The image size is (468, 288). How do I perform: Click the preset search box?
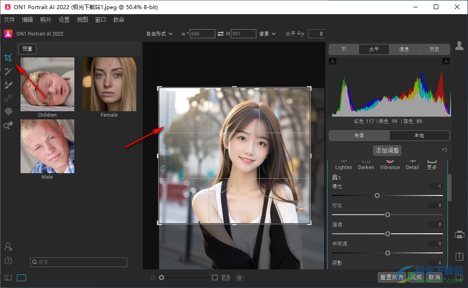point(78,262)
